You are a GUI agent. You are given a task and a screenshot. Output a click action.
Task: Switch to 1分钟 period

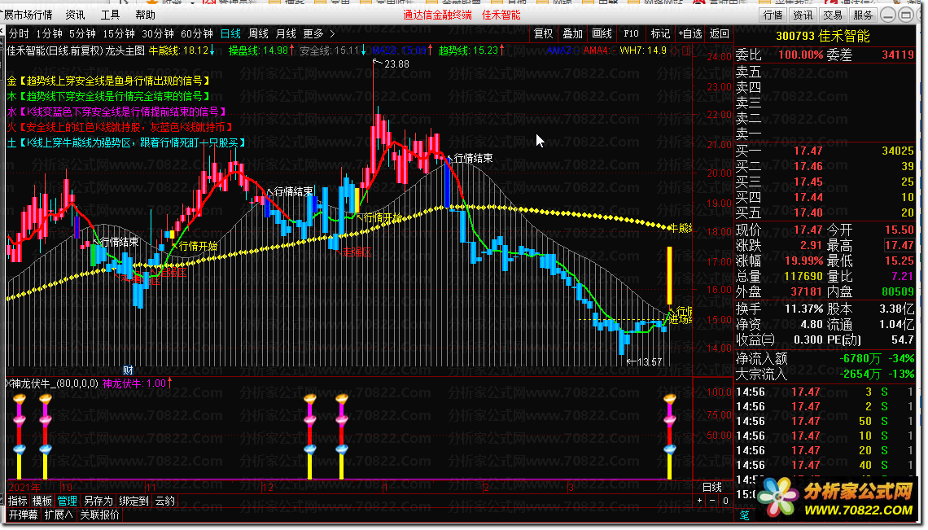click(49, 33)
